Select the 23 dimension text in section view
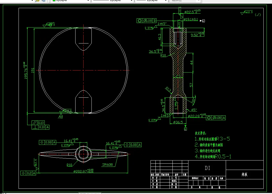 click(x=178, y=76)
